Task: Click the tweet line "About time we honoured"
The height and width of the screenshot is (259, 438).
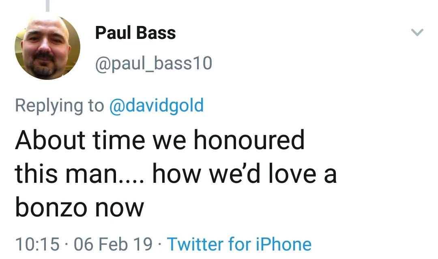Action: coord(160,140)
